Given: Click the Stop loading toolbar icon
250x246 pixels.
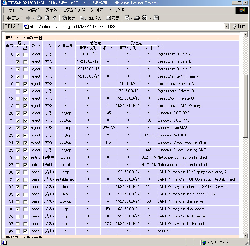Looking at the screenshot, I should coord(39,18).
